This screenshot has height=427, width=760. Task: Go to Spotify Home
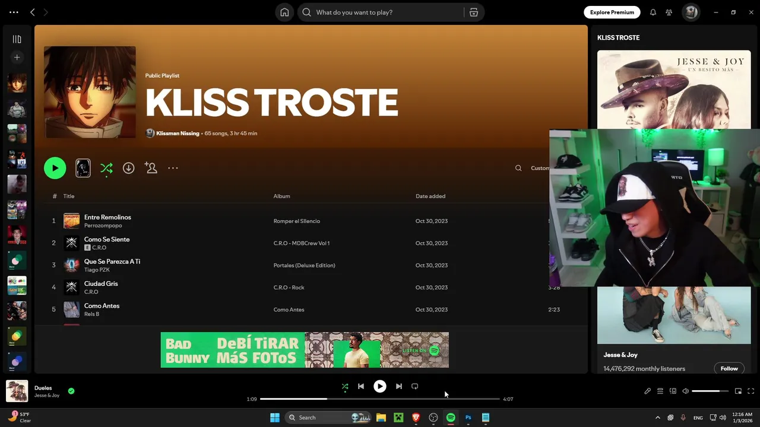point(284,12)
